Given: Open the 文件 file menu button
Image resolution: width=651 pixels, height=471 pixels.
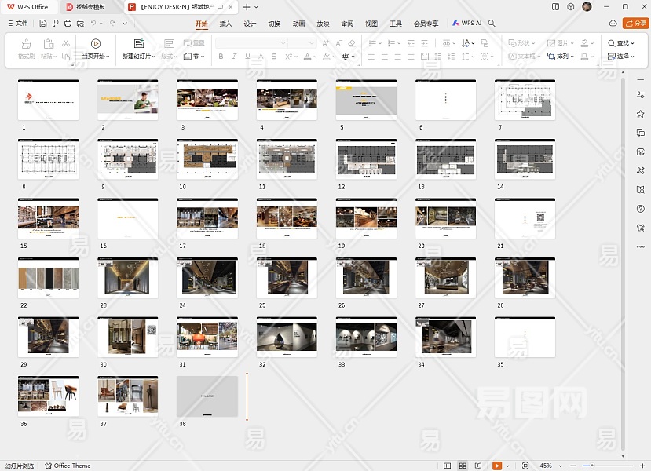Looking at the screenshot, I should tap(17, 24).
